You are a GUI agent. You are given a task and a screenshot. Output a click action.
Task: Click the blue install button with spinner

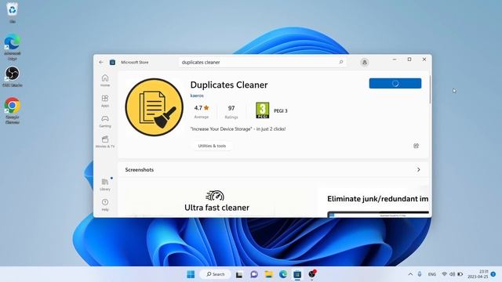[x=395, y=84]
